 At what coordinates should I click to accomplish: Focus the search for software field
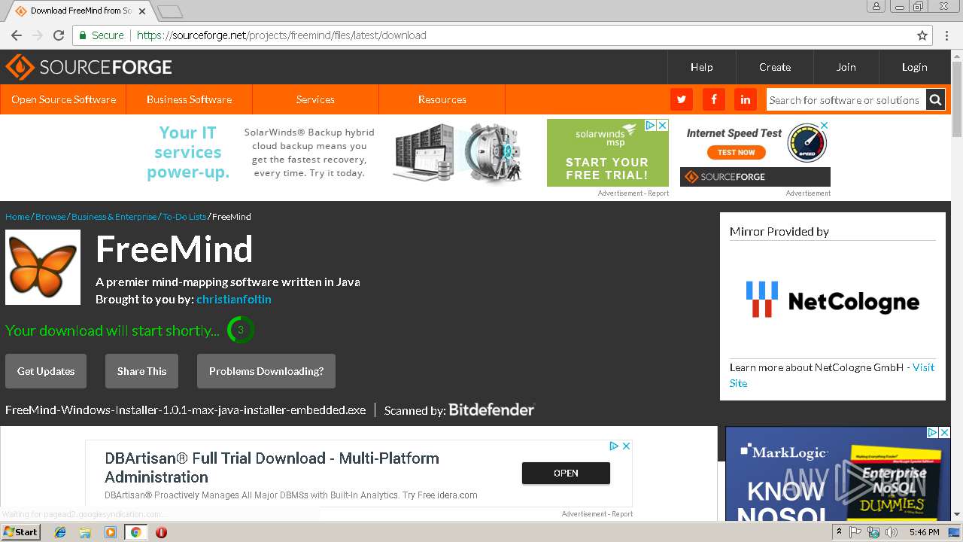coord(846,99)
